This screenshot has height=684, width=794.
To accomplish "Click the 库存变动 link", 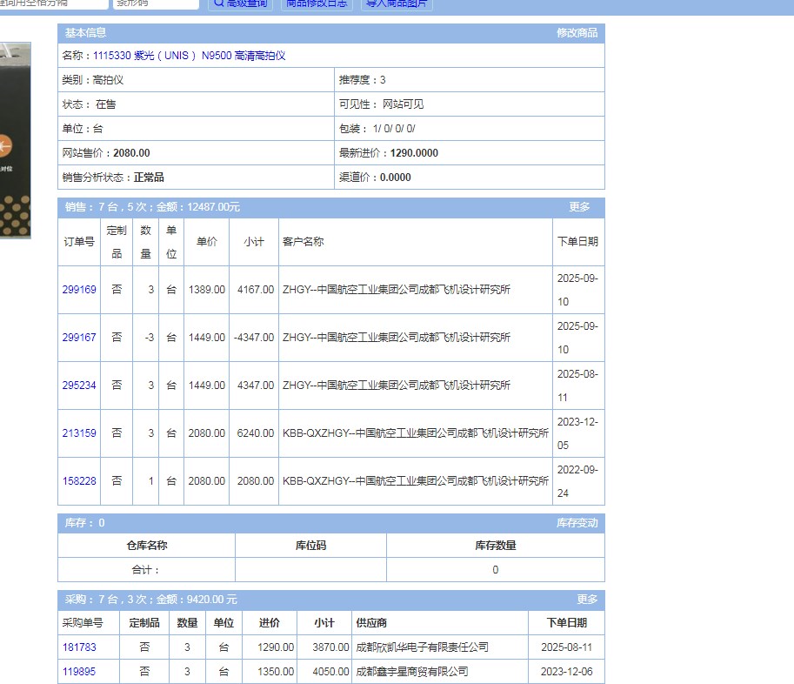I will coord(577,523).
